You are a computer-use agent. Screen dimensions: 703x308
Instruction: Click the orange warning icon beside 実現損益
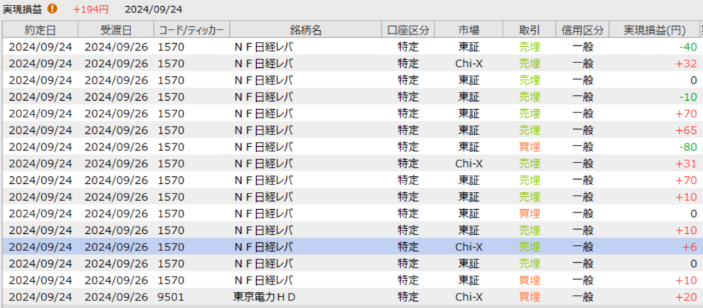pos(52,10)
